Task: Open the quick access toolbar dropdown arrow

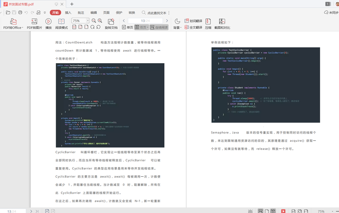Action: point(45,13)
